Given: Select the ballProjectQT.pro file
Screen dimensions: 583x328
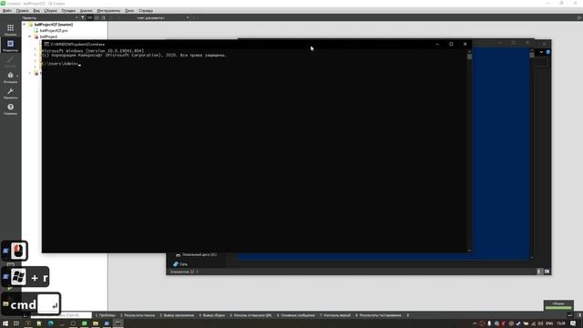Looking at the screenshot, I should 54,30.
